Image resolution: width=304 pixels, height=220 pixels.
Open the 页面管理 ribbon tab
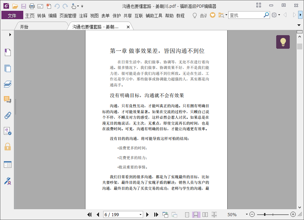(x=68, y=16)
